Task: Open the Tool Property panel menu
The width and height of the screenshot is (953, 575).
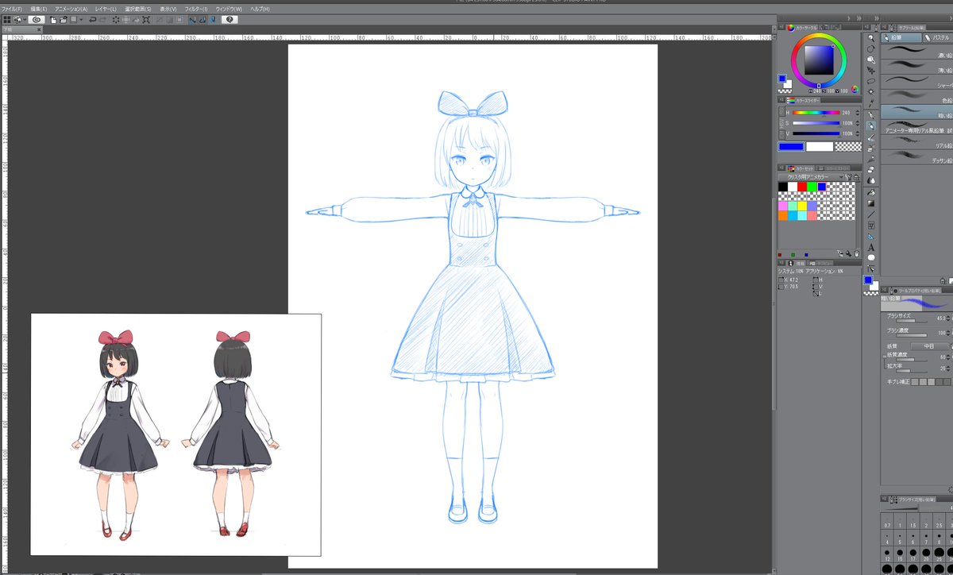Action: [883, 289]
